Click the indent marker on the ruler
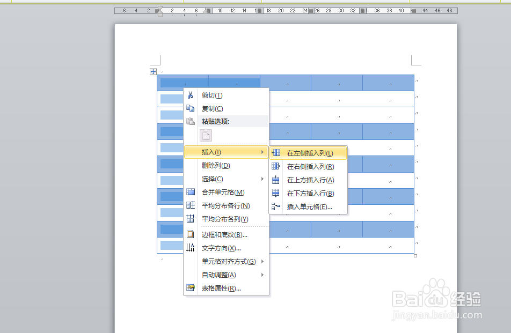This screenshot has height=333, width=511. tap(159, 11)
